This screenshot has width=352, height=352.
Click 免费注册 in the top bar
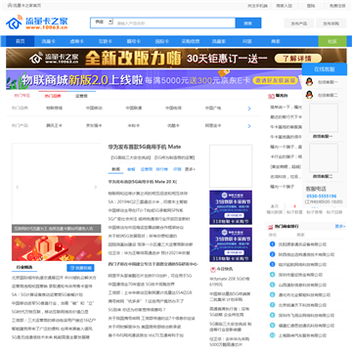coord(337,6)
